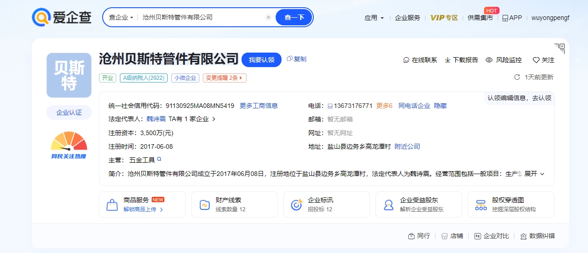Click the 沧州贝斯特管件有限公司 title heading
This screenshot has width=588, height=253.
169,59
